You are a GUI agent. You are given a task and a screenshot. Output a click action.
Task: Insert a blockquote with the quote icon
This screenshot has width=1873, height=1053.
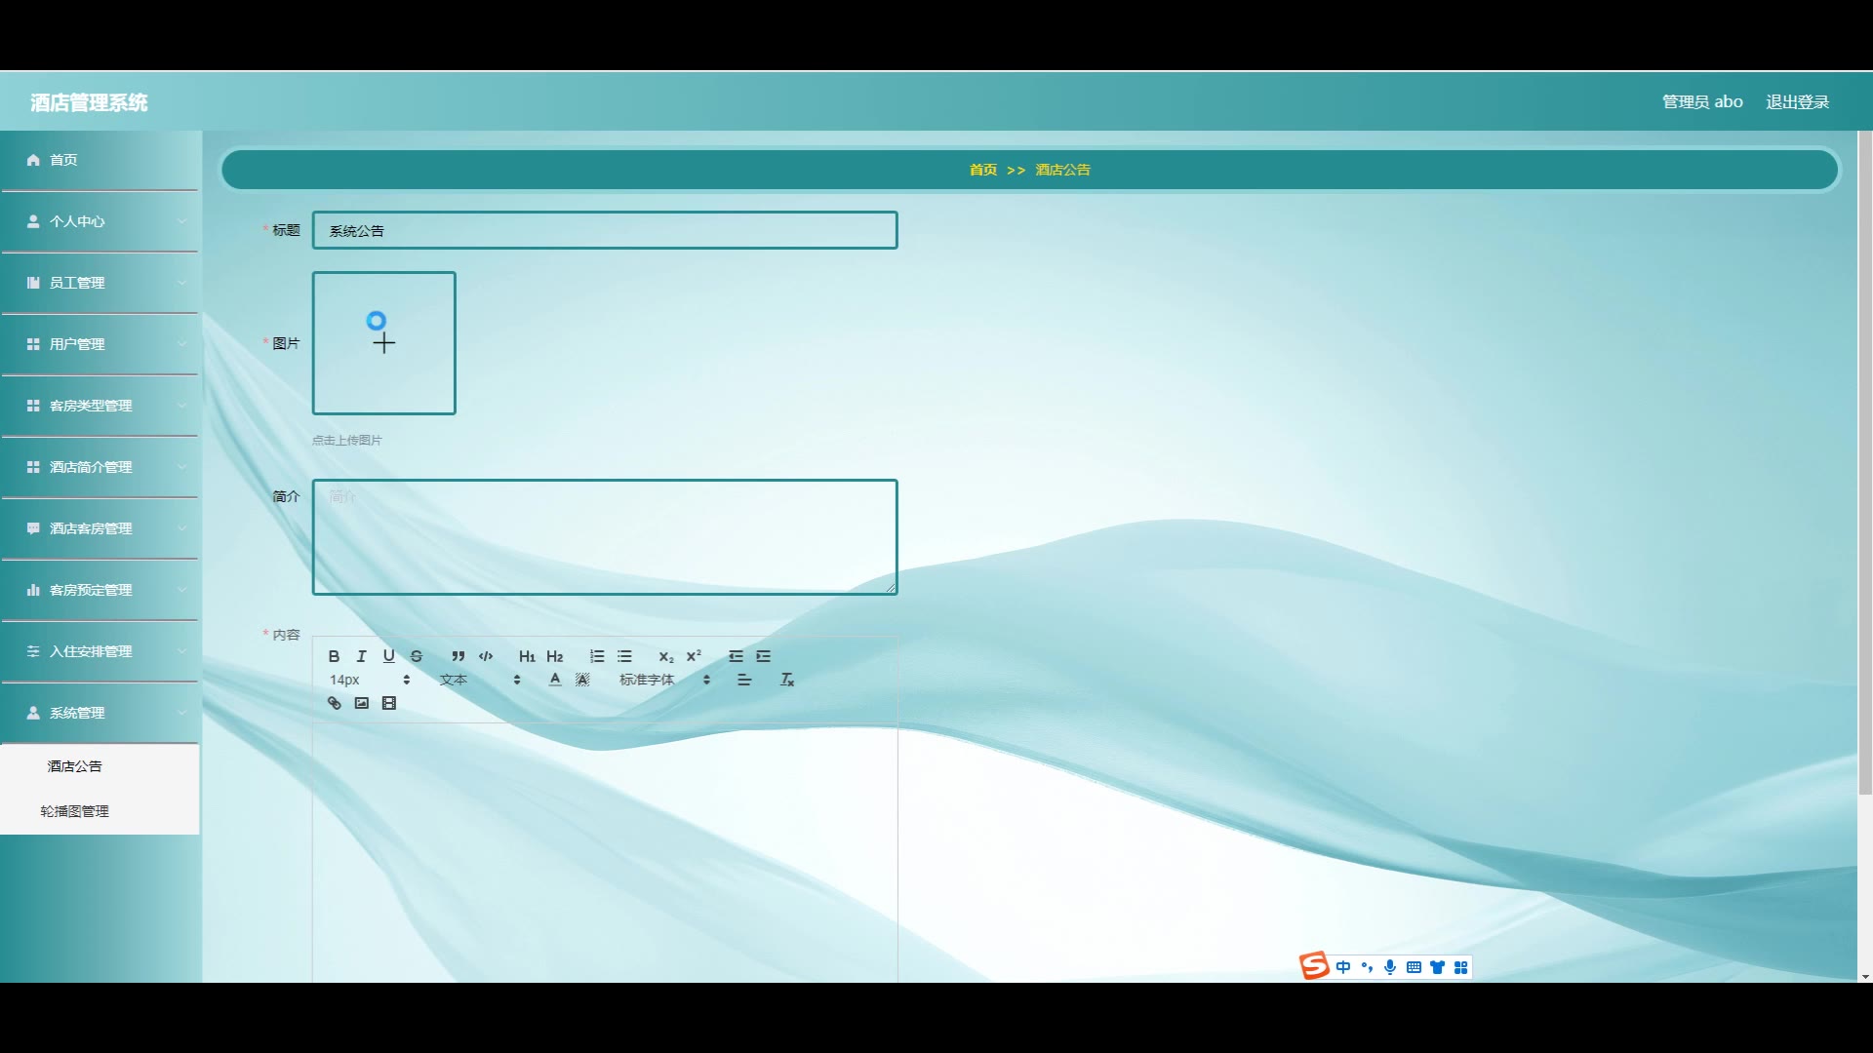[x=458, y=656]
